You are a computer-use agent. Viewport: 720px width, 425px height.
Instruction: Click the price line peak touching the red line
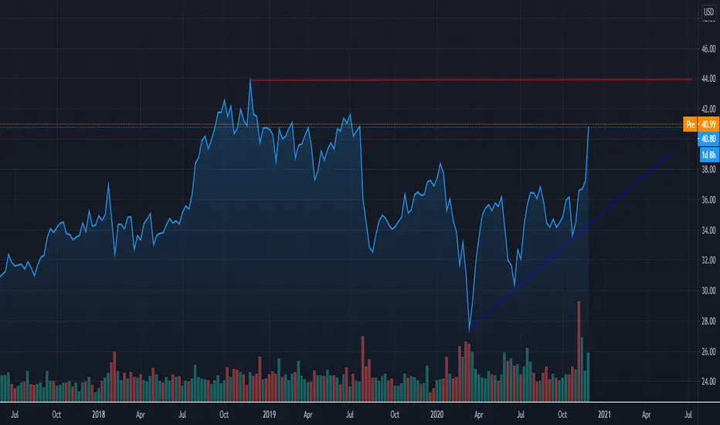point(250,80)
